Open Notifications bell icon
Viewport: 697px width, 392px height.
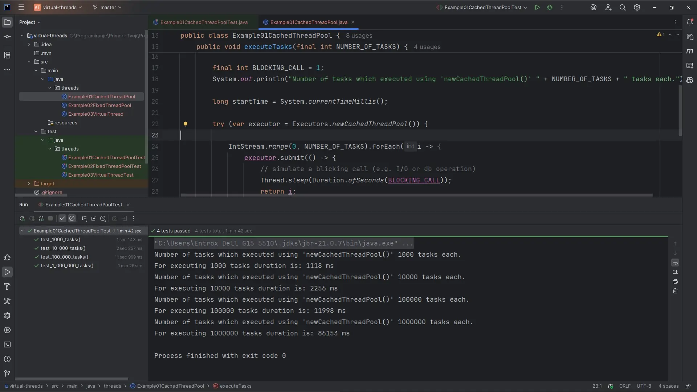pos(690,22)
